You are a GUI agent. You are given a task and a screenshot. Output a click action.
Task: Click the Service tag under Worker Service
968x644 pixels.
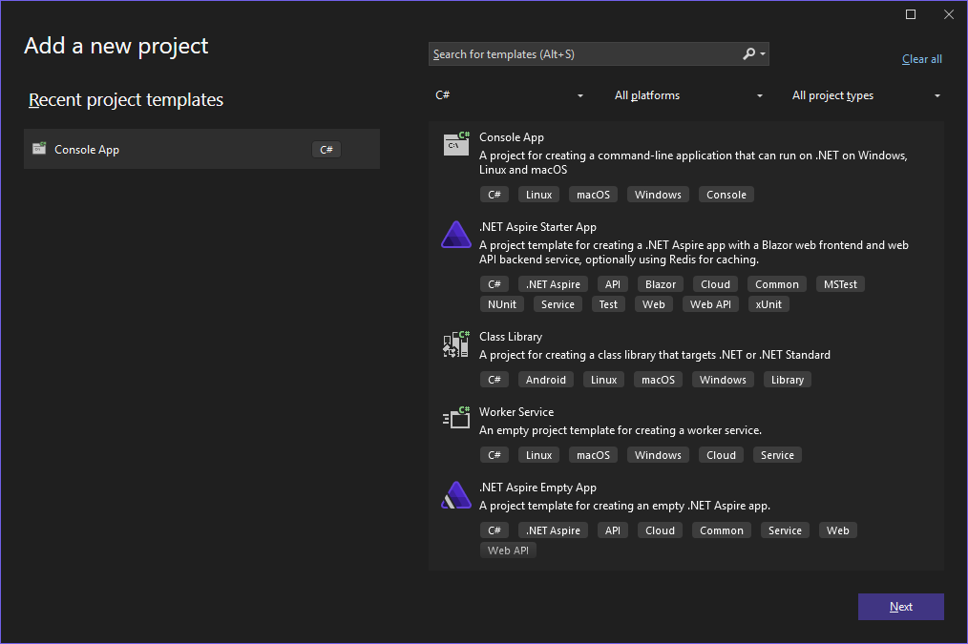click(777, 455)
